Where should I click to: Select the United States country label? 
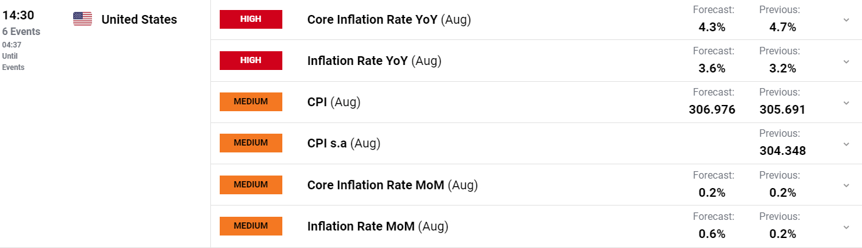[139, 19]
